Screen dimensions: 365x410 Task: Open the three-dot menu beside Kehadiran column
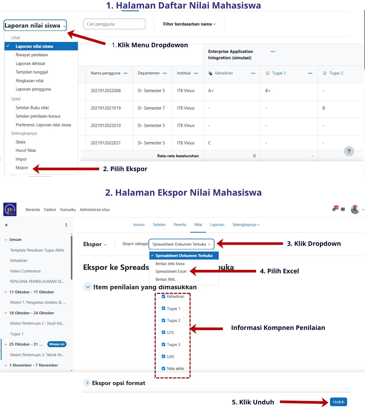pyautogui.click(x=253, y=73)
